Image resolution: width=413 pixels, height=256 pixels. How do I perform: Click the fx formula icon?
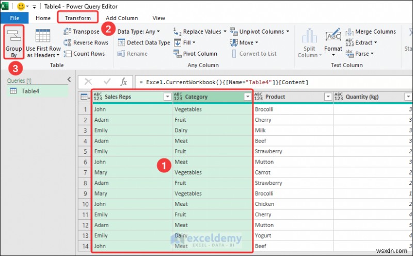[x=123, y=82]
